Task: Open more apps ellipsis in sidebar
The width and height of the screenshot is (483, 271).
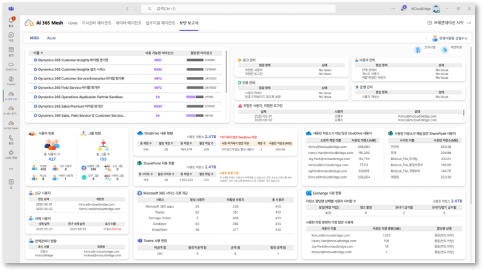Action: coord(11,169)
